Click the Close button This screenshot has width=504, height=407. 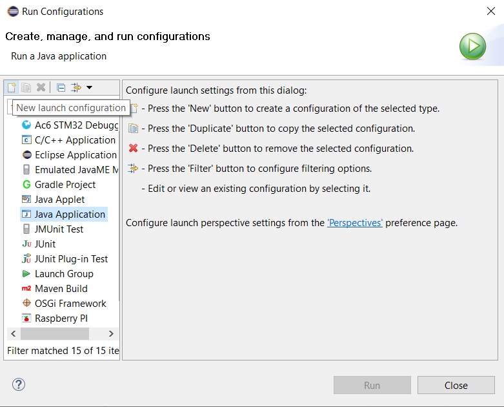tap(456, 385)
